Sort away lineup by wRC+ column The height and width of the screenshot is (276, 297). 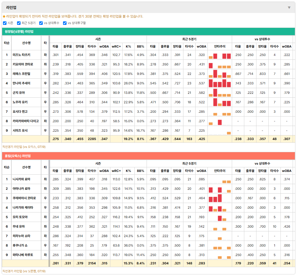(116, 46)
